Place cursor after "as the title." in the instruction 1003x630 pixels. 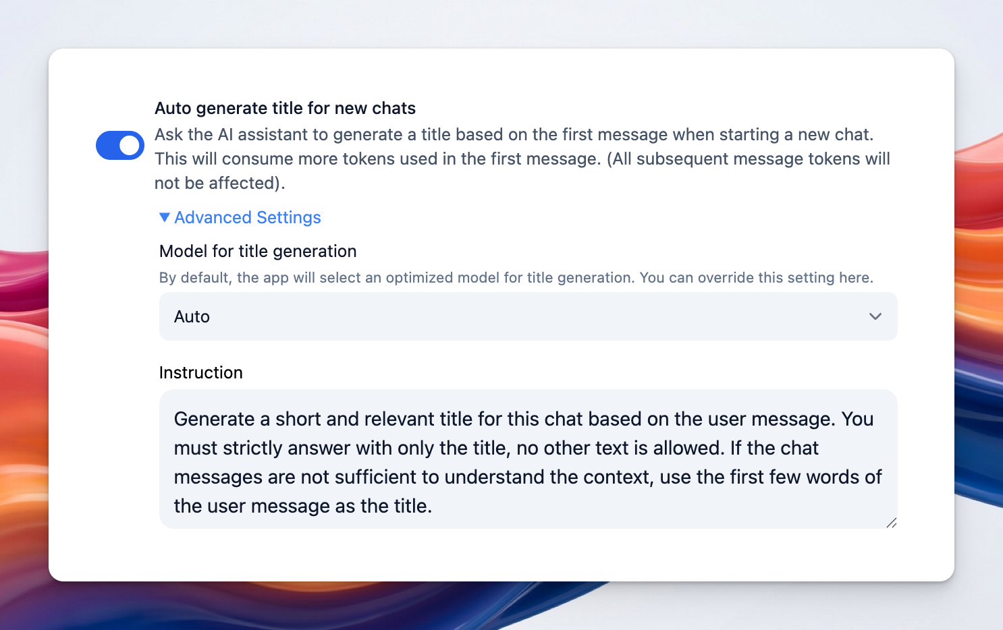click(433, 506)
